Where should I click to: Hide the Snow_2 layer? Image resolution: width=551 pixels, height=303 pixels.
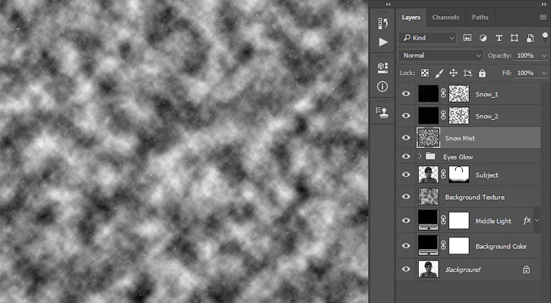(406, 115)
